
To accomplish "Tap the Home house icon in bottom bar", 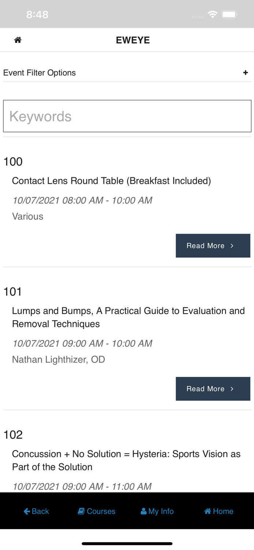I will (207, 511).
